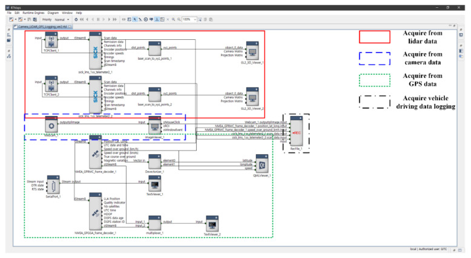471x258 pixels.
Task: Select the TextViewer_2 component
Action: pos(212,225)
